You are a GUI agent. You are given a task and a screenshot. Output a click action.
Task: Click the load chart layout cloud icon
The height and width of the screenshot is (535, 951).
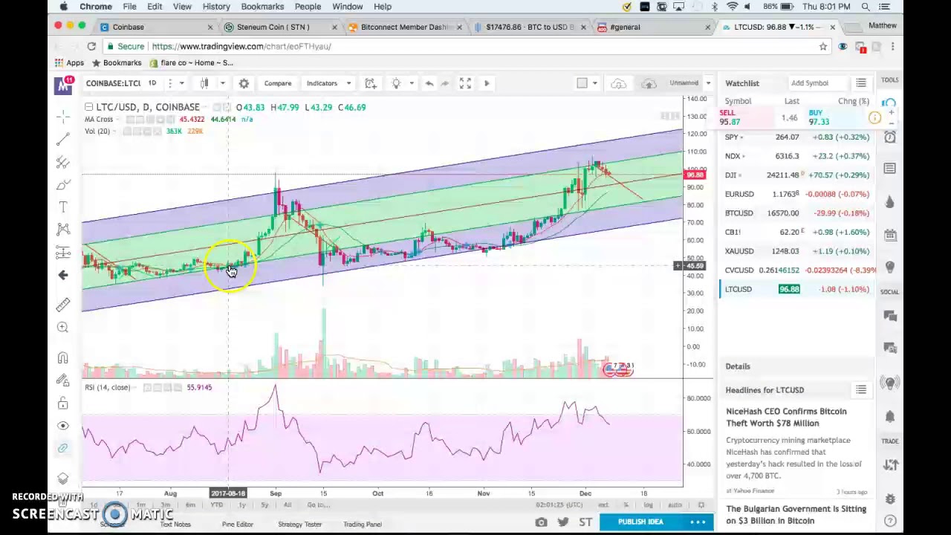(618, 83)
